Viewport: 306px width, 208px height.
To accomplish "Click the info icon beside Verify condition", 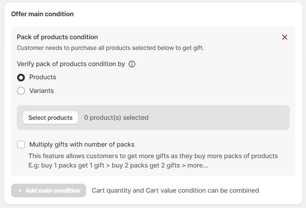I will [x=132, y=64].
